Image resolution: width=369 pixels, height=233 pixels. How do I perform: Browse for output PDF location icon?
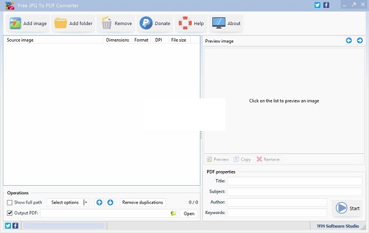click(x=173, y=213)
